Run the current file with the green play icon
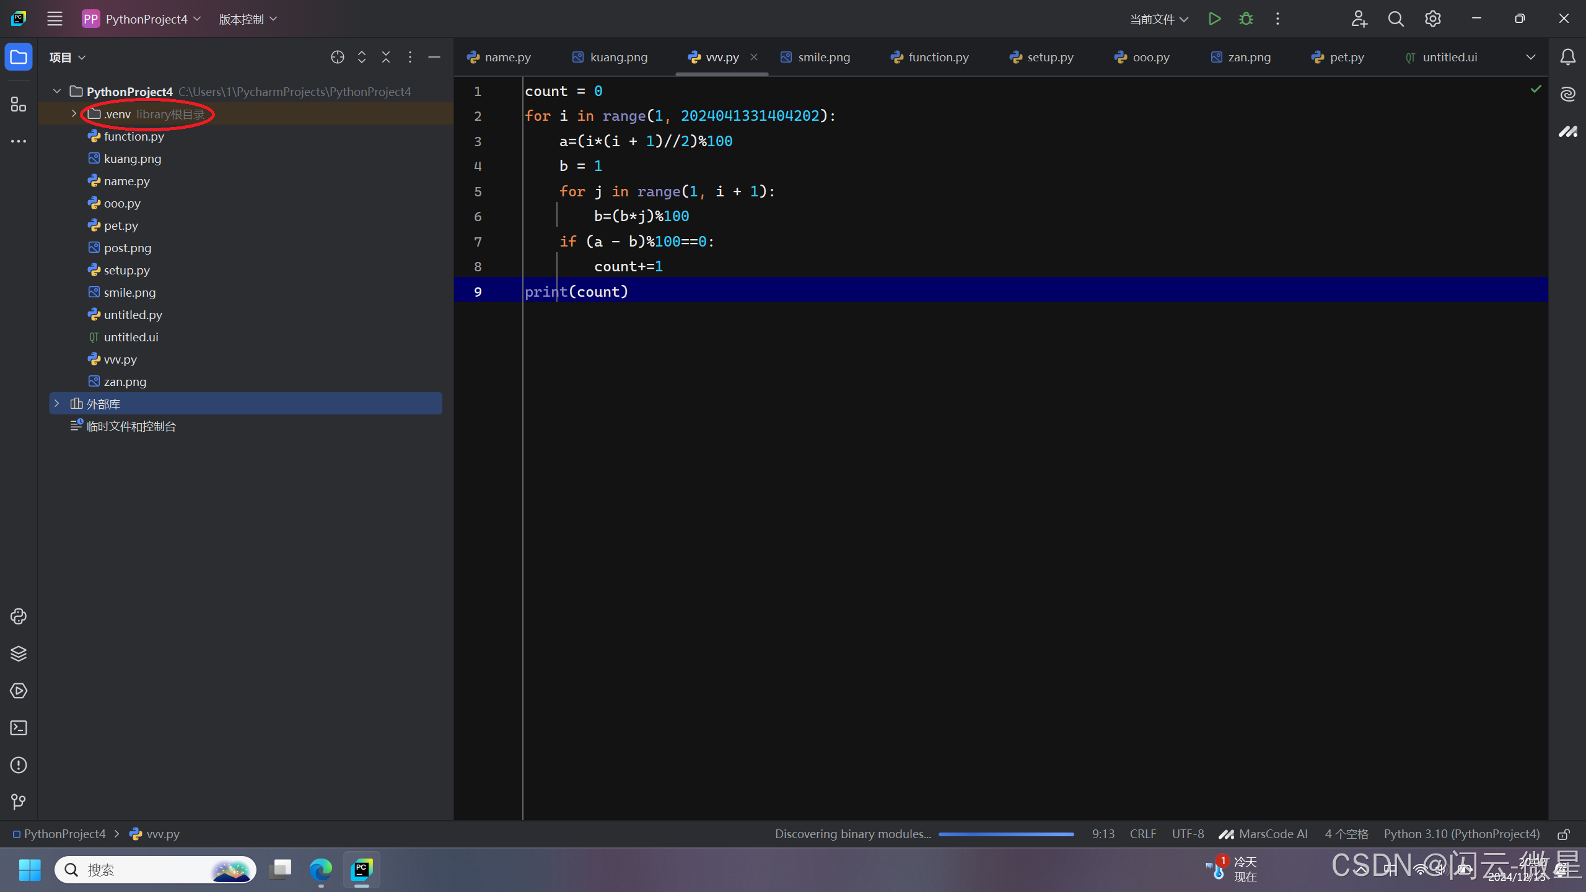The width and height of the screenshot is (1586, 892). [1214, 19]
